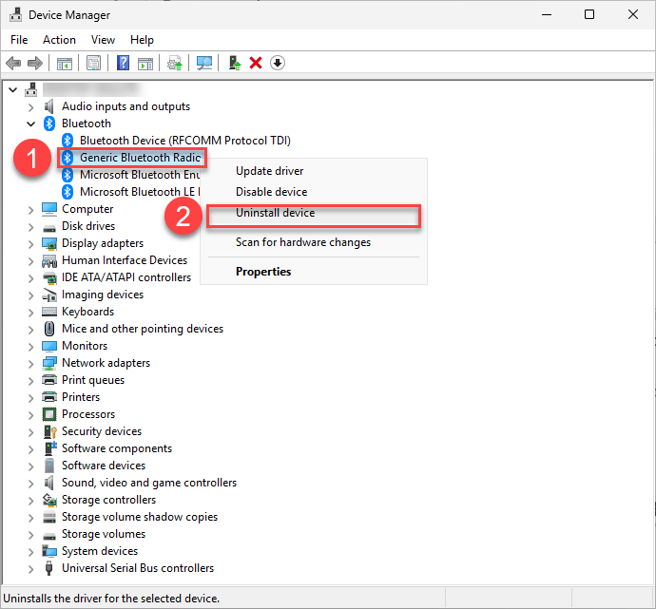Click the red X uninstall device icon
656x609 pixels.
tap(256, 63)
